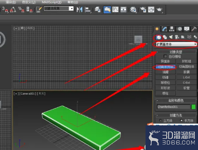Viewport: 198px width, 150px height.
Task: Click the 异面体 button
Action: coord(165,61)
